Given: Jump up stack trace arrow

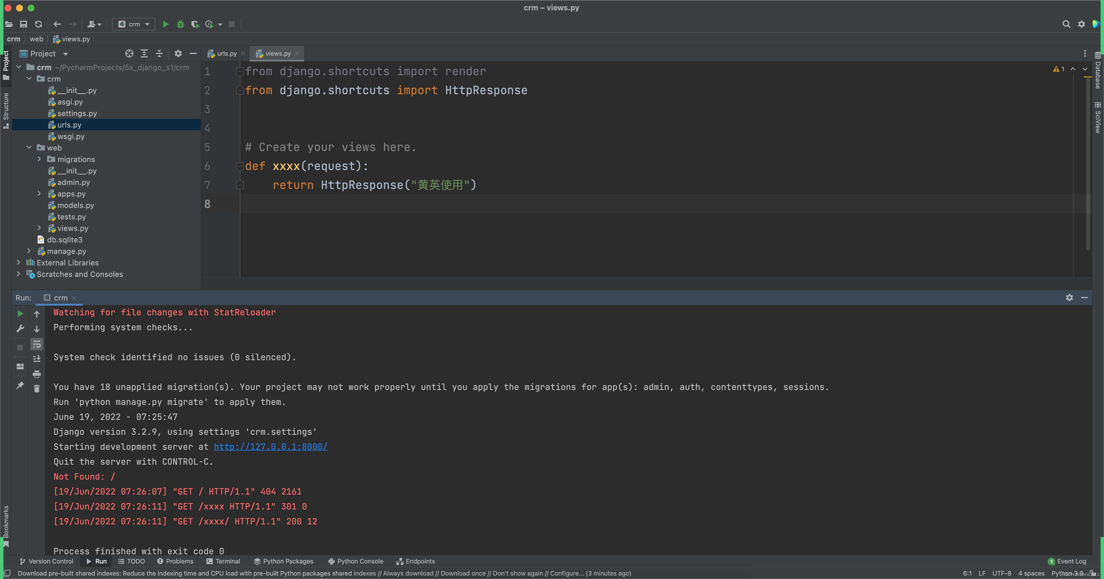Looking at the screenshot, I should tap(37, 314).
